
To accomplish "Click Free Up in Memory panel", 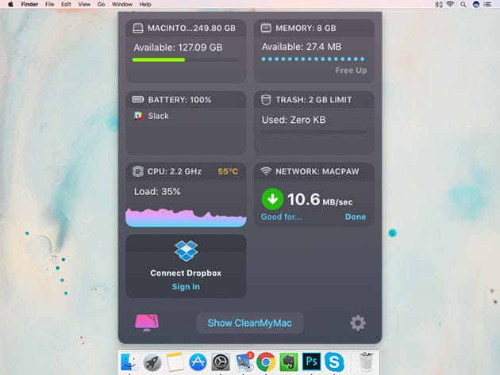I will click(x=350, y=71).
